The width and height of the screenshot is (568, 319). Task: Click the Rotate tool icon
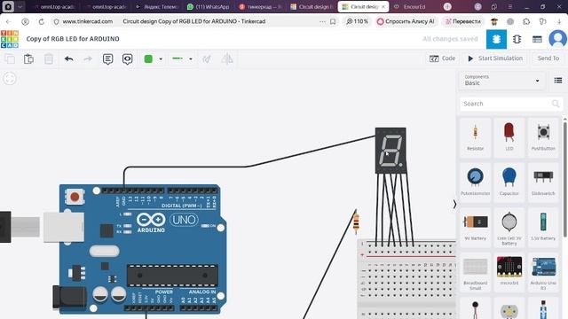click(x=207, y=58)
